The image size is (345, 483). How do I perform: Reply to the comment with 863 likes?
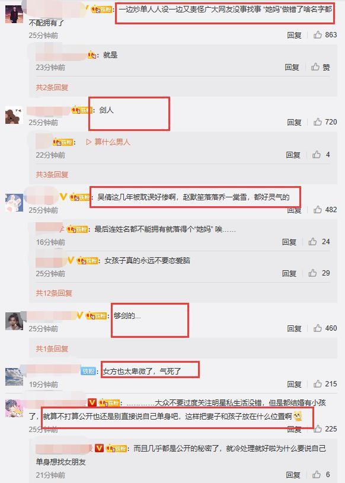pyautogui.click(x=294, y=35)
